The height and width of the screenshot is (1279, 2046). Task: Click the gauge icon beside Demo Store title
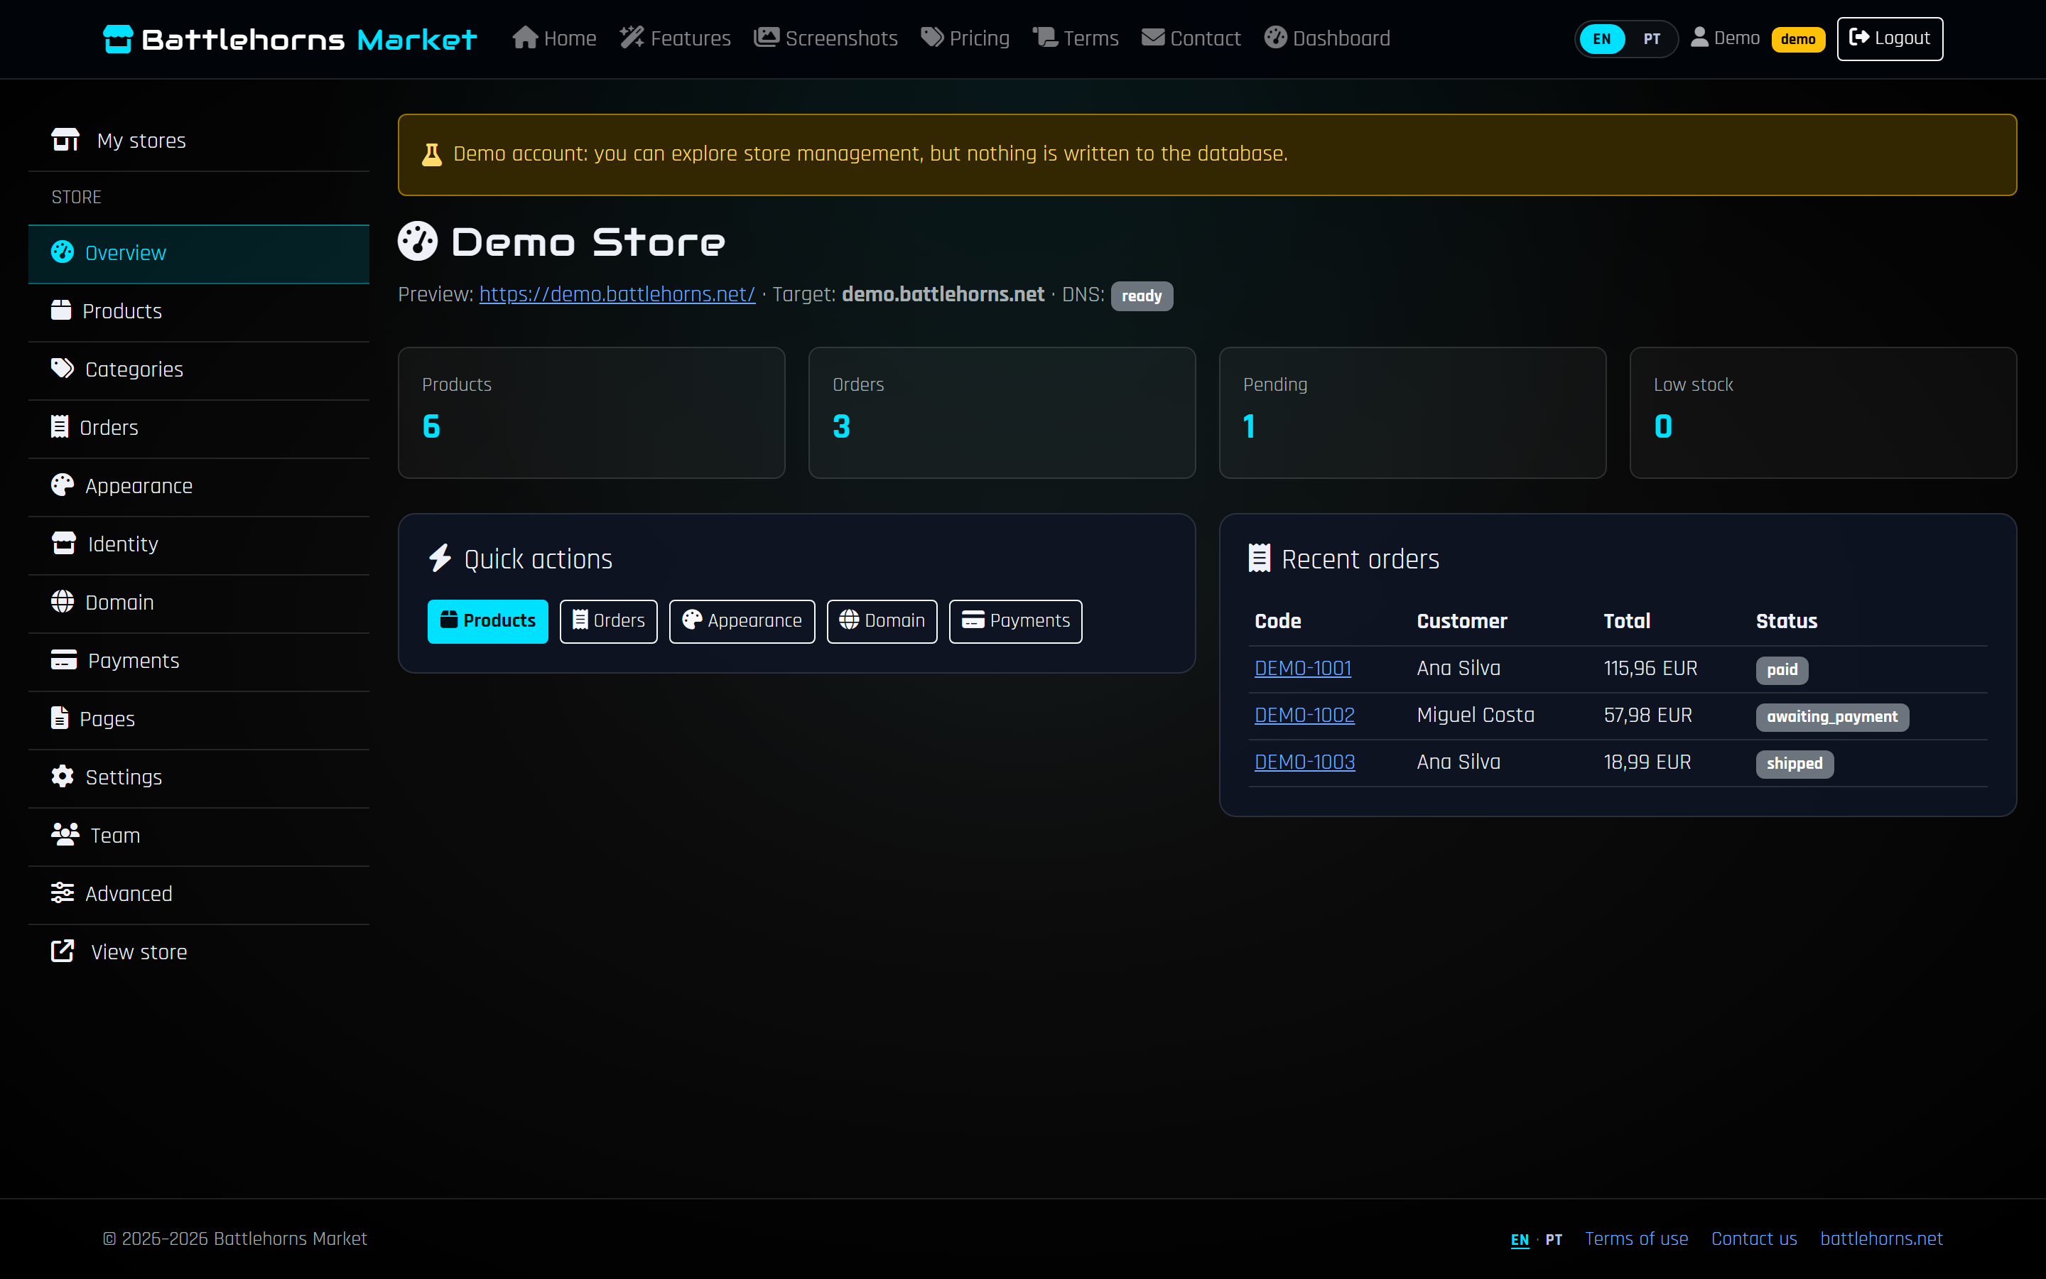pyautogui.click(x=418, y=241)
